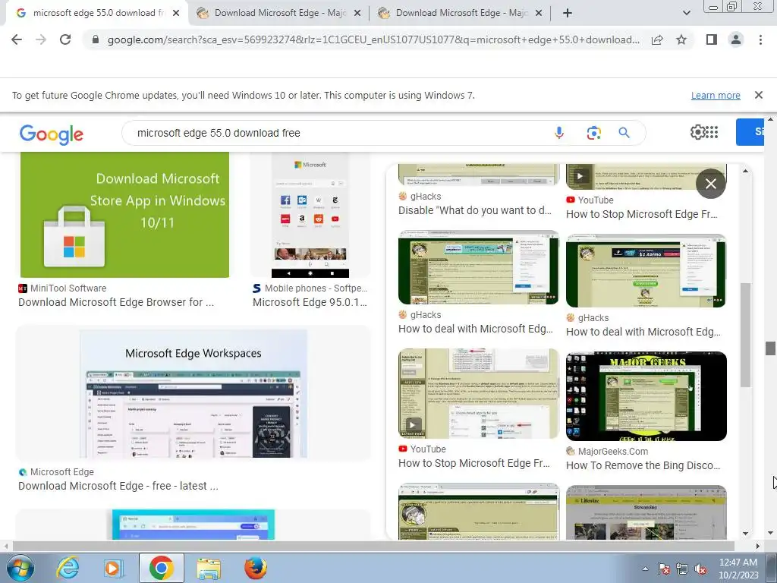
Task: Open the muted volume tray icon
Action: [x=700, y=569]
